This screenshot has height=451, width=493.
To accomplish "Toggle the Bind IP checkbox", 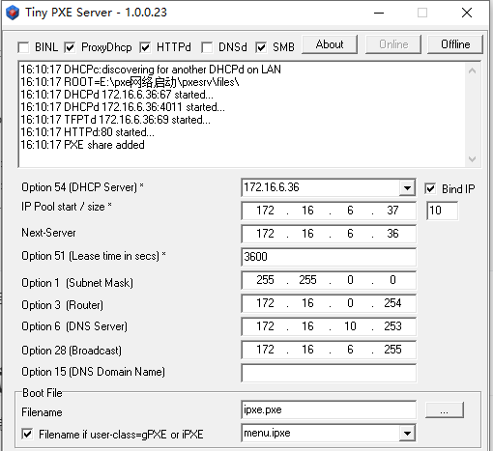I will [430, 188].
